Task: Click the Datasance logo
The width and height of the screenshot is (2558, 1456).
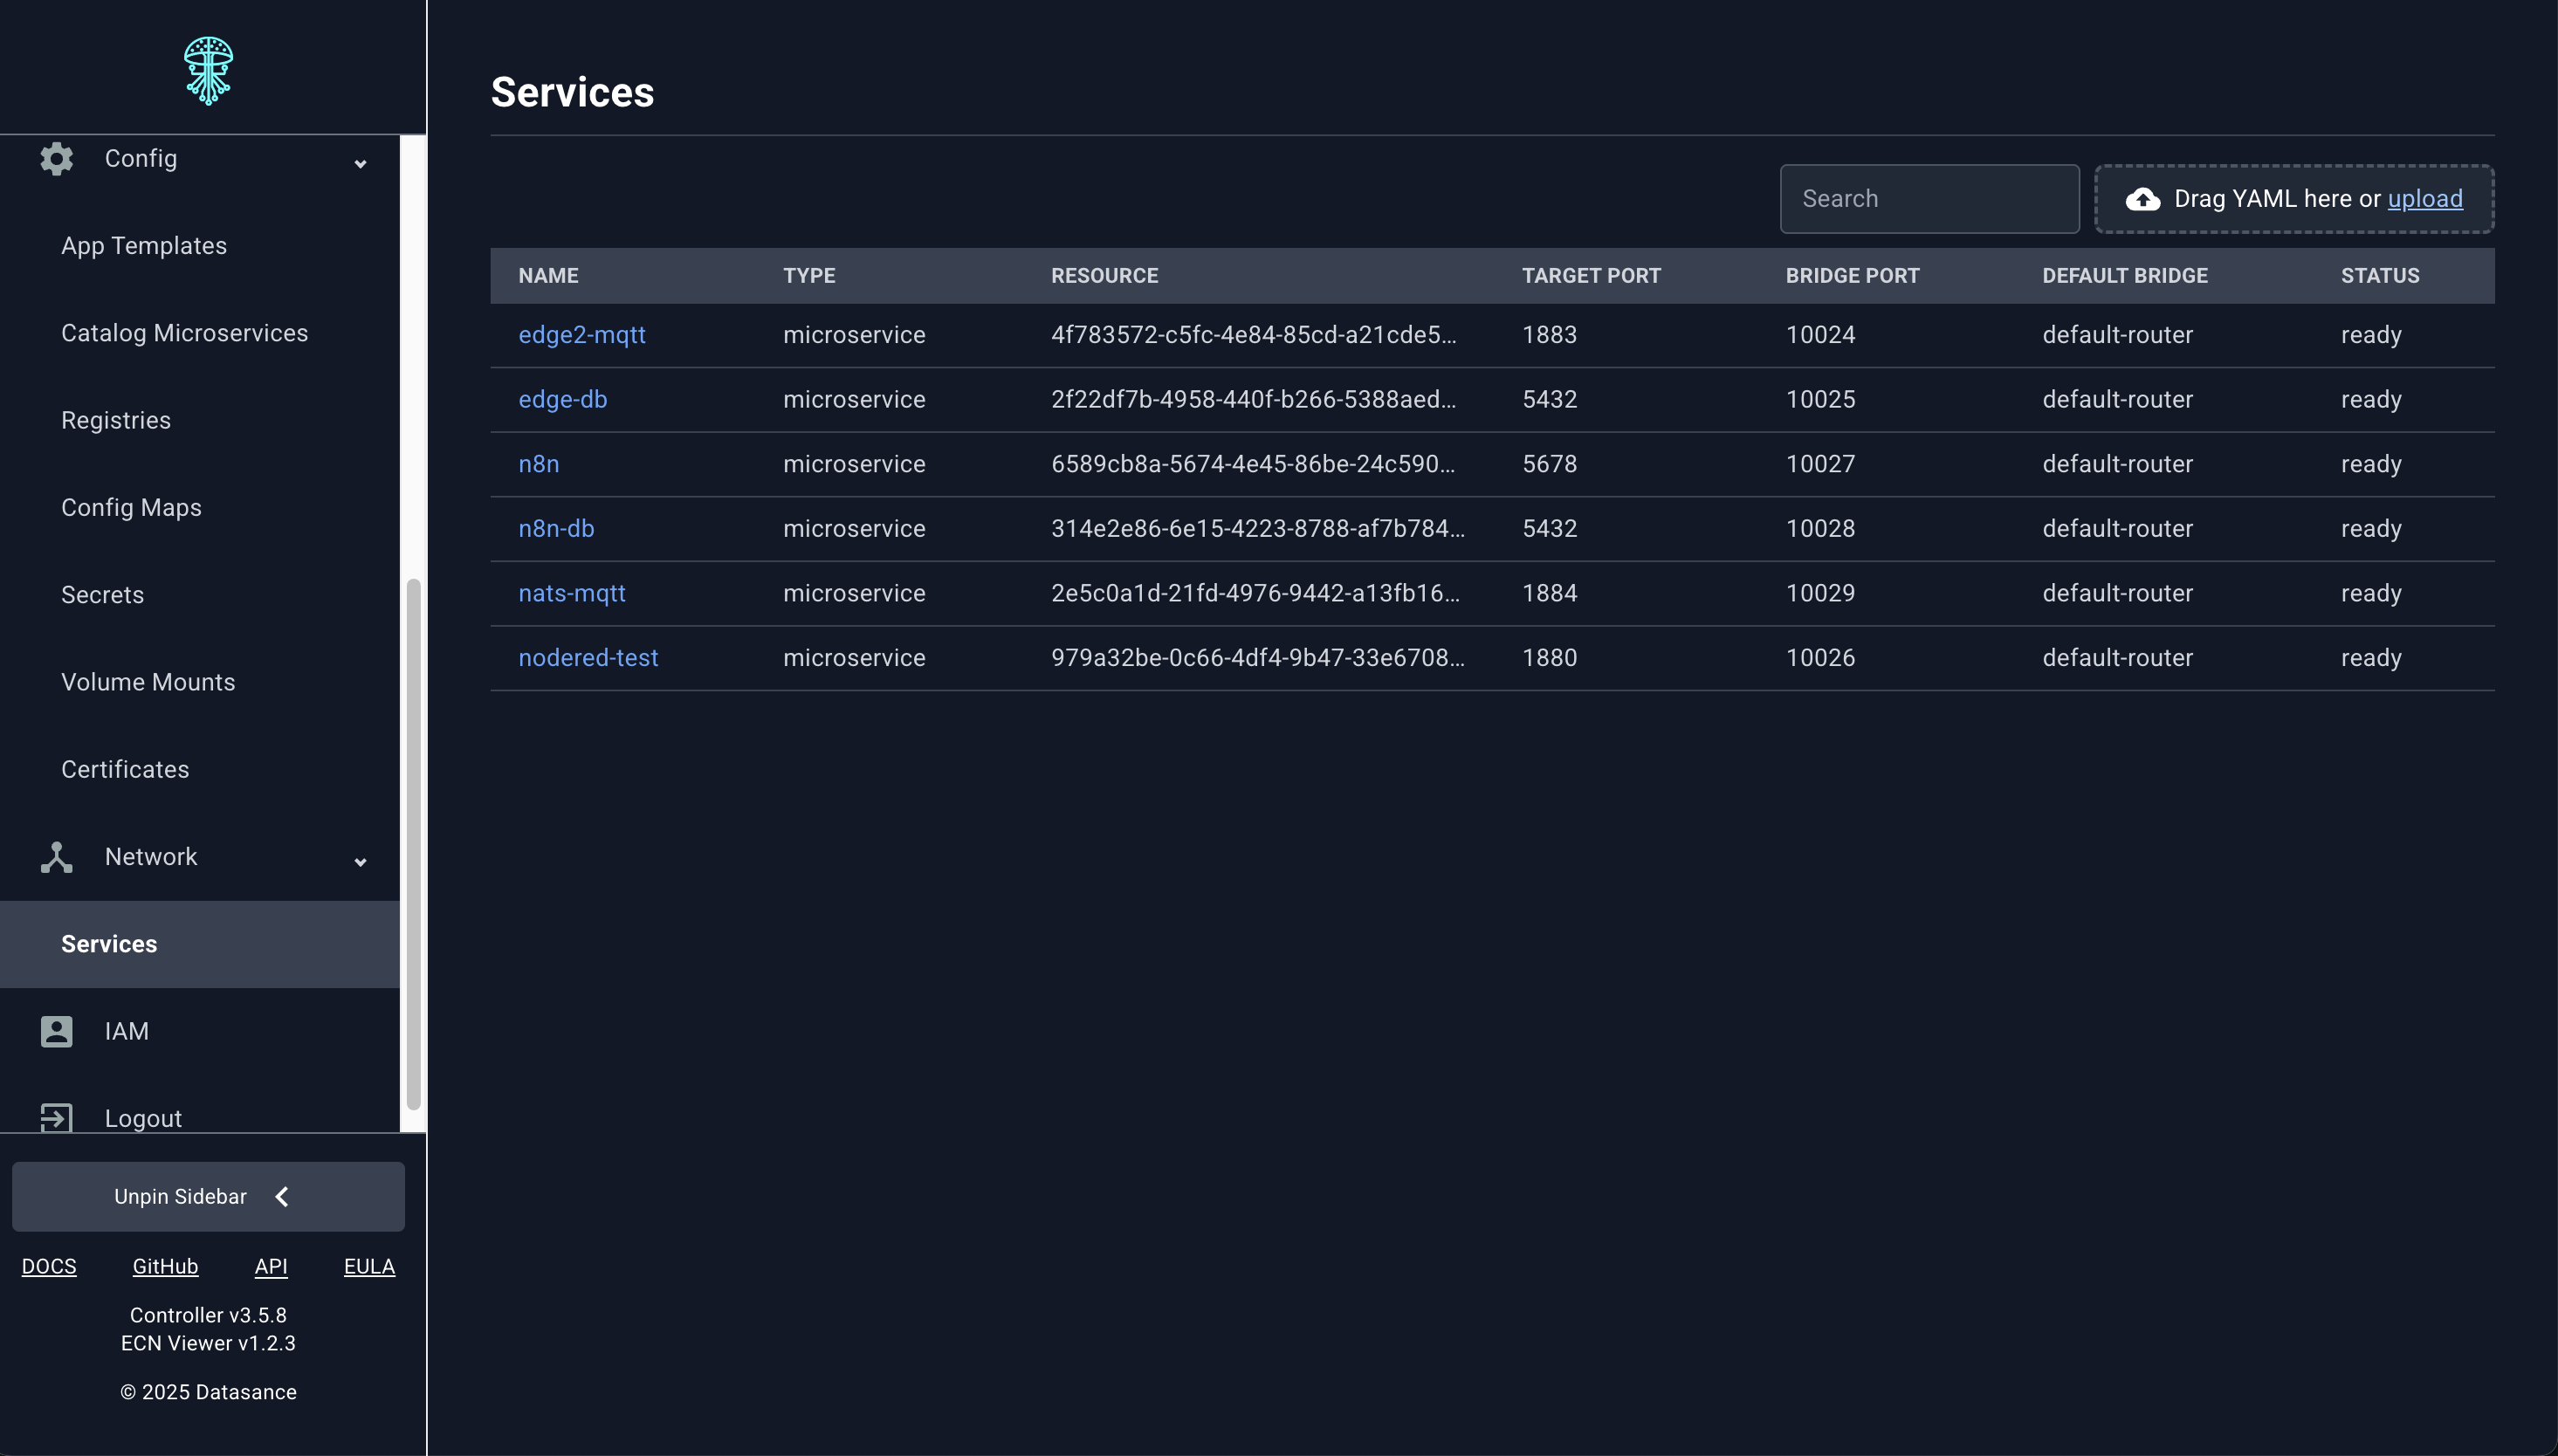Action: pyautogui.click(x=208, y=69)
